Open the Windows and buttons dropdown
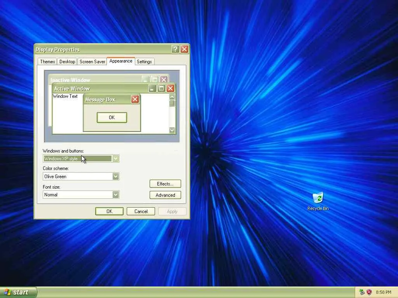The height and width of the screenshot is (298, 398). pyautogui.click(x=115, y=159)
